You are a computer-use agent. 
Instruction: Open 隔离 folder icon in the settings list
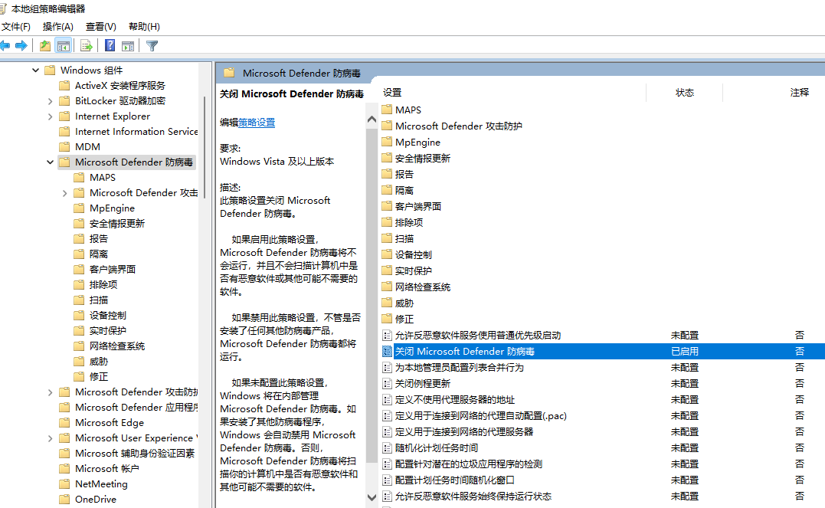(x=387, y=190)
